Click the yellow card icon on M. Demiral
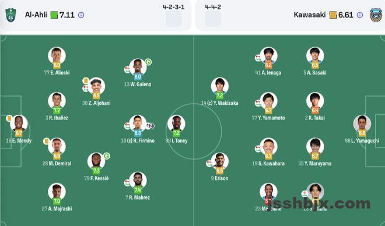385x226 pixels. click(46, 141)
